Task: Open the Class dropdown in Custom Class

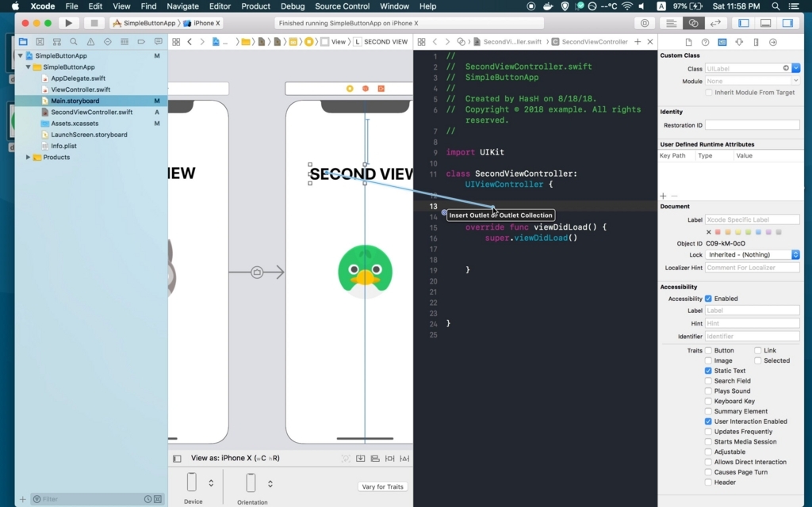Action: click(x=796, y=68)
